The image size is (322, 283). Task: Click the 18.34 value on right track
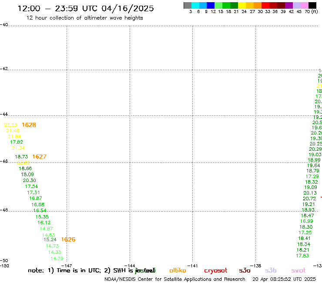(x=304, y=244)
